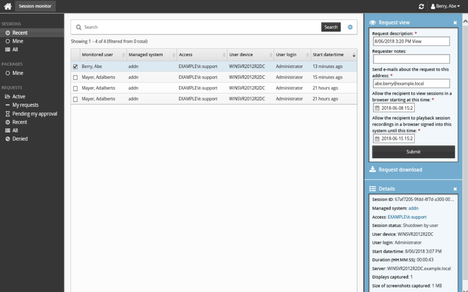Click the calendar icon for start time
468x292 pixels.
click(x=377, y=108)
